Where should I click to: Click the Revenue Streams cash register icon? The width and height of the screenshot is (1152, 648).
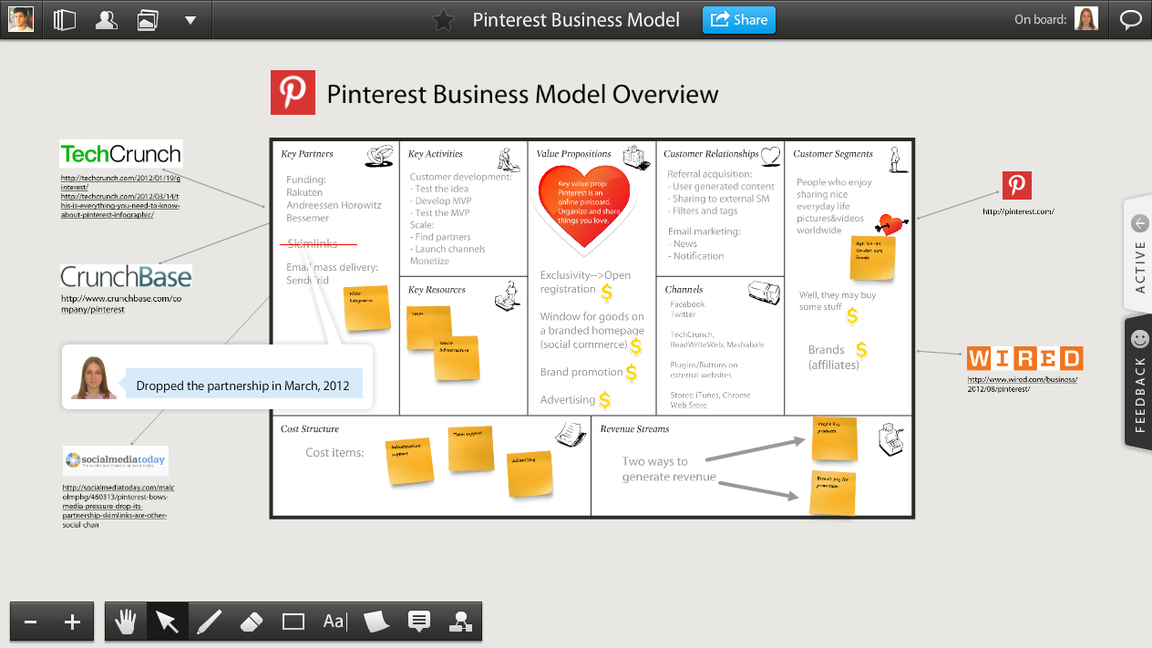click(x=890, y=441)
